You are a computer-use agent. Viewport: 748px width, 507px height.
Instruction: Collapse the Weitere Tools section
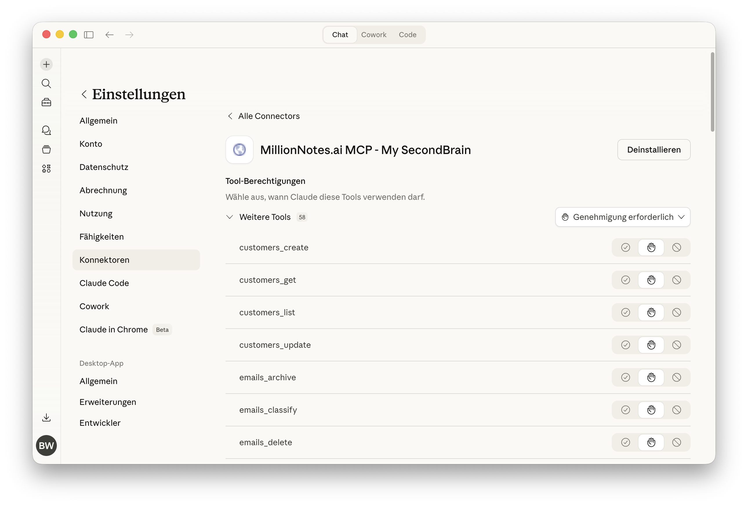pyautogui.click(x=230, y=217)
